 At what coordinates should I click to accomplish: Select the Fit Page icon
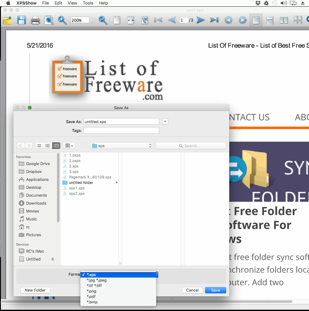click(x=117, y=20)
